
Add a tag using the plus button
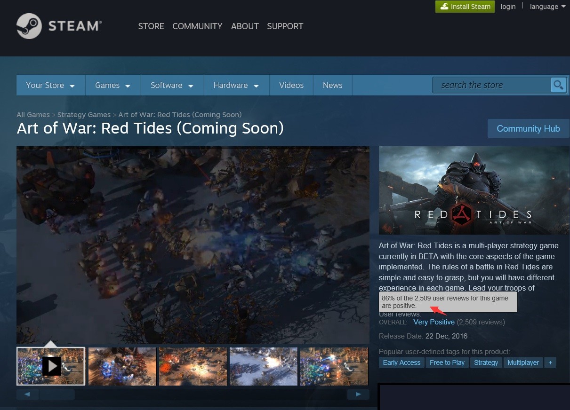tap(550, 363)
